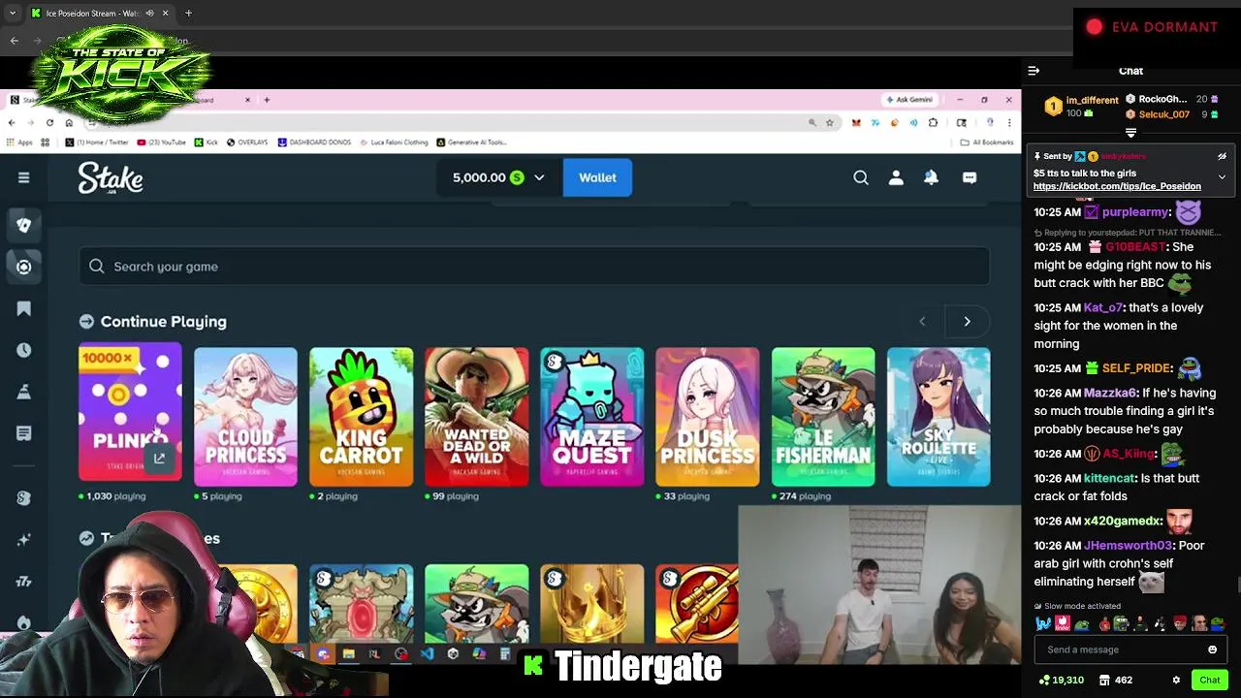Click the 19,310 channel points balance
The height and width of the screenshot is (698, 1241).
point(1061,681)
